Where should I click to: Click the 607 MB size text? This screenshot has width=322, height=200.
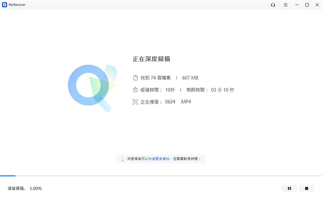(190, 78)
